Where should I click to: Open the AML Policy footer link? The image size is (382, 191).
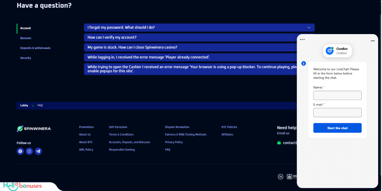coord(86,150)
